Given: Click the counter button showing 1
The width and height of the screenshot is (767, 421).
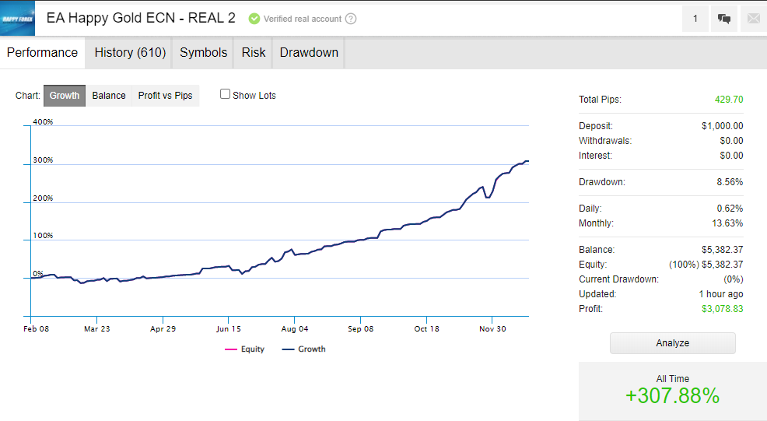Looking at the screenshot, I should click(695, 19).
